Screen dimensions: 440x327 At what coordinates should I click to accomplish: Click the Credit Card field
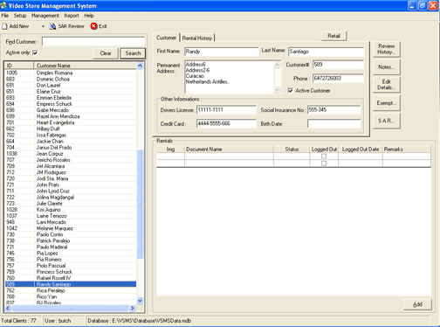[x=226, y=123]
